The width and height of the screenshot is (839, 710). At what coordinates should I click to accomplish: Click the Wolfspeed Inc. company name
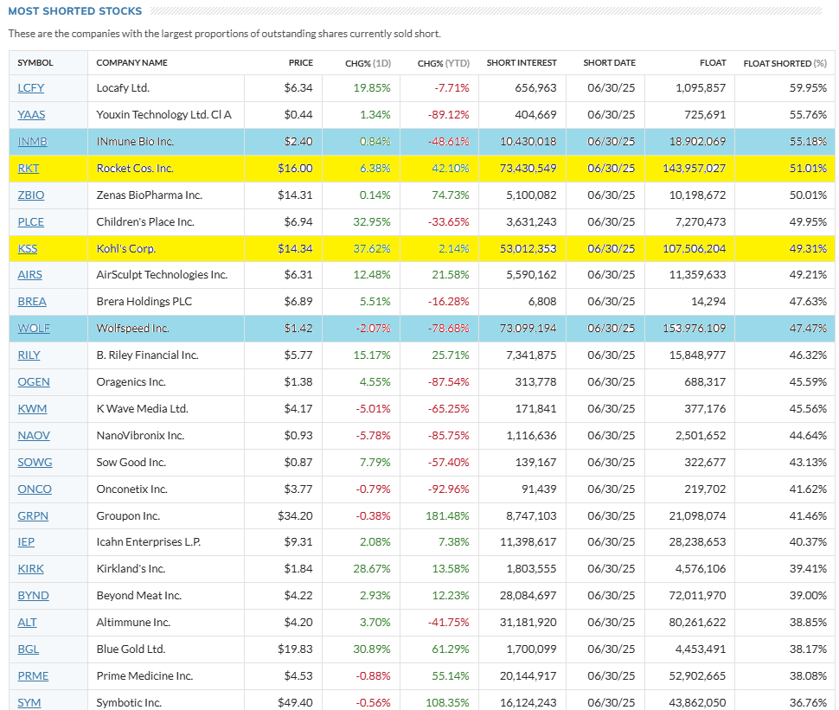click(x=132, y=328)
